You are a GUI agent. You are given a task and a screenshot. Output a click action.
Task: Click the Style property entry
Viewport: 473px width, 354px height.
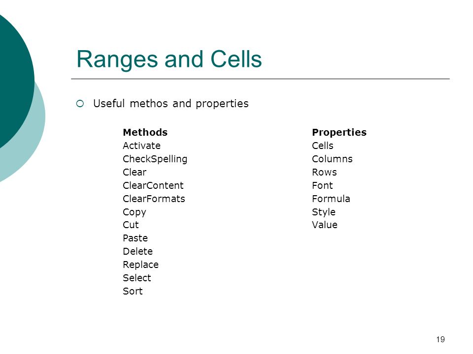click(324, 212)
